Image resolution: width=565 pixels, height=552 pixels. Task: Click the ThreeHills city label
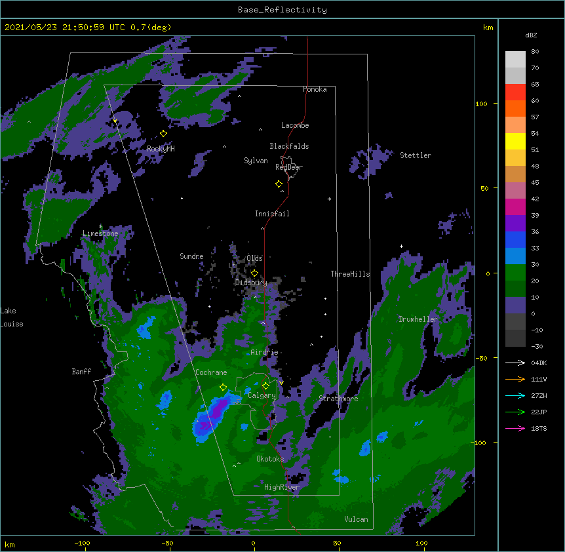[x=350, y=274]
